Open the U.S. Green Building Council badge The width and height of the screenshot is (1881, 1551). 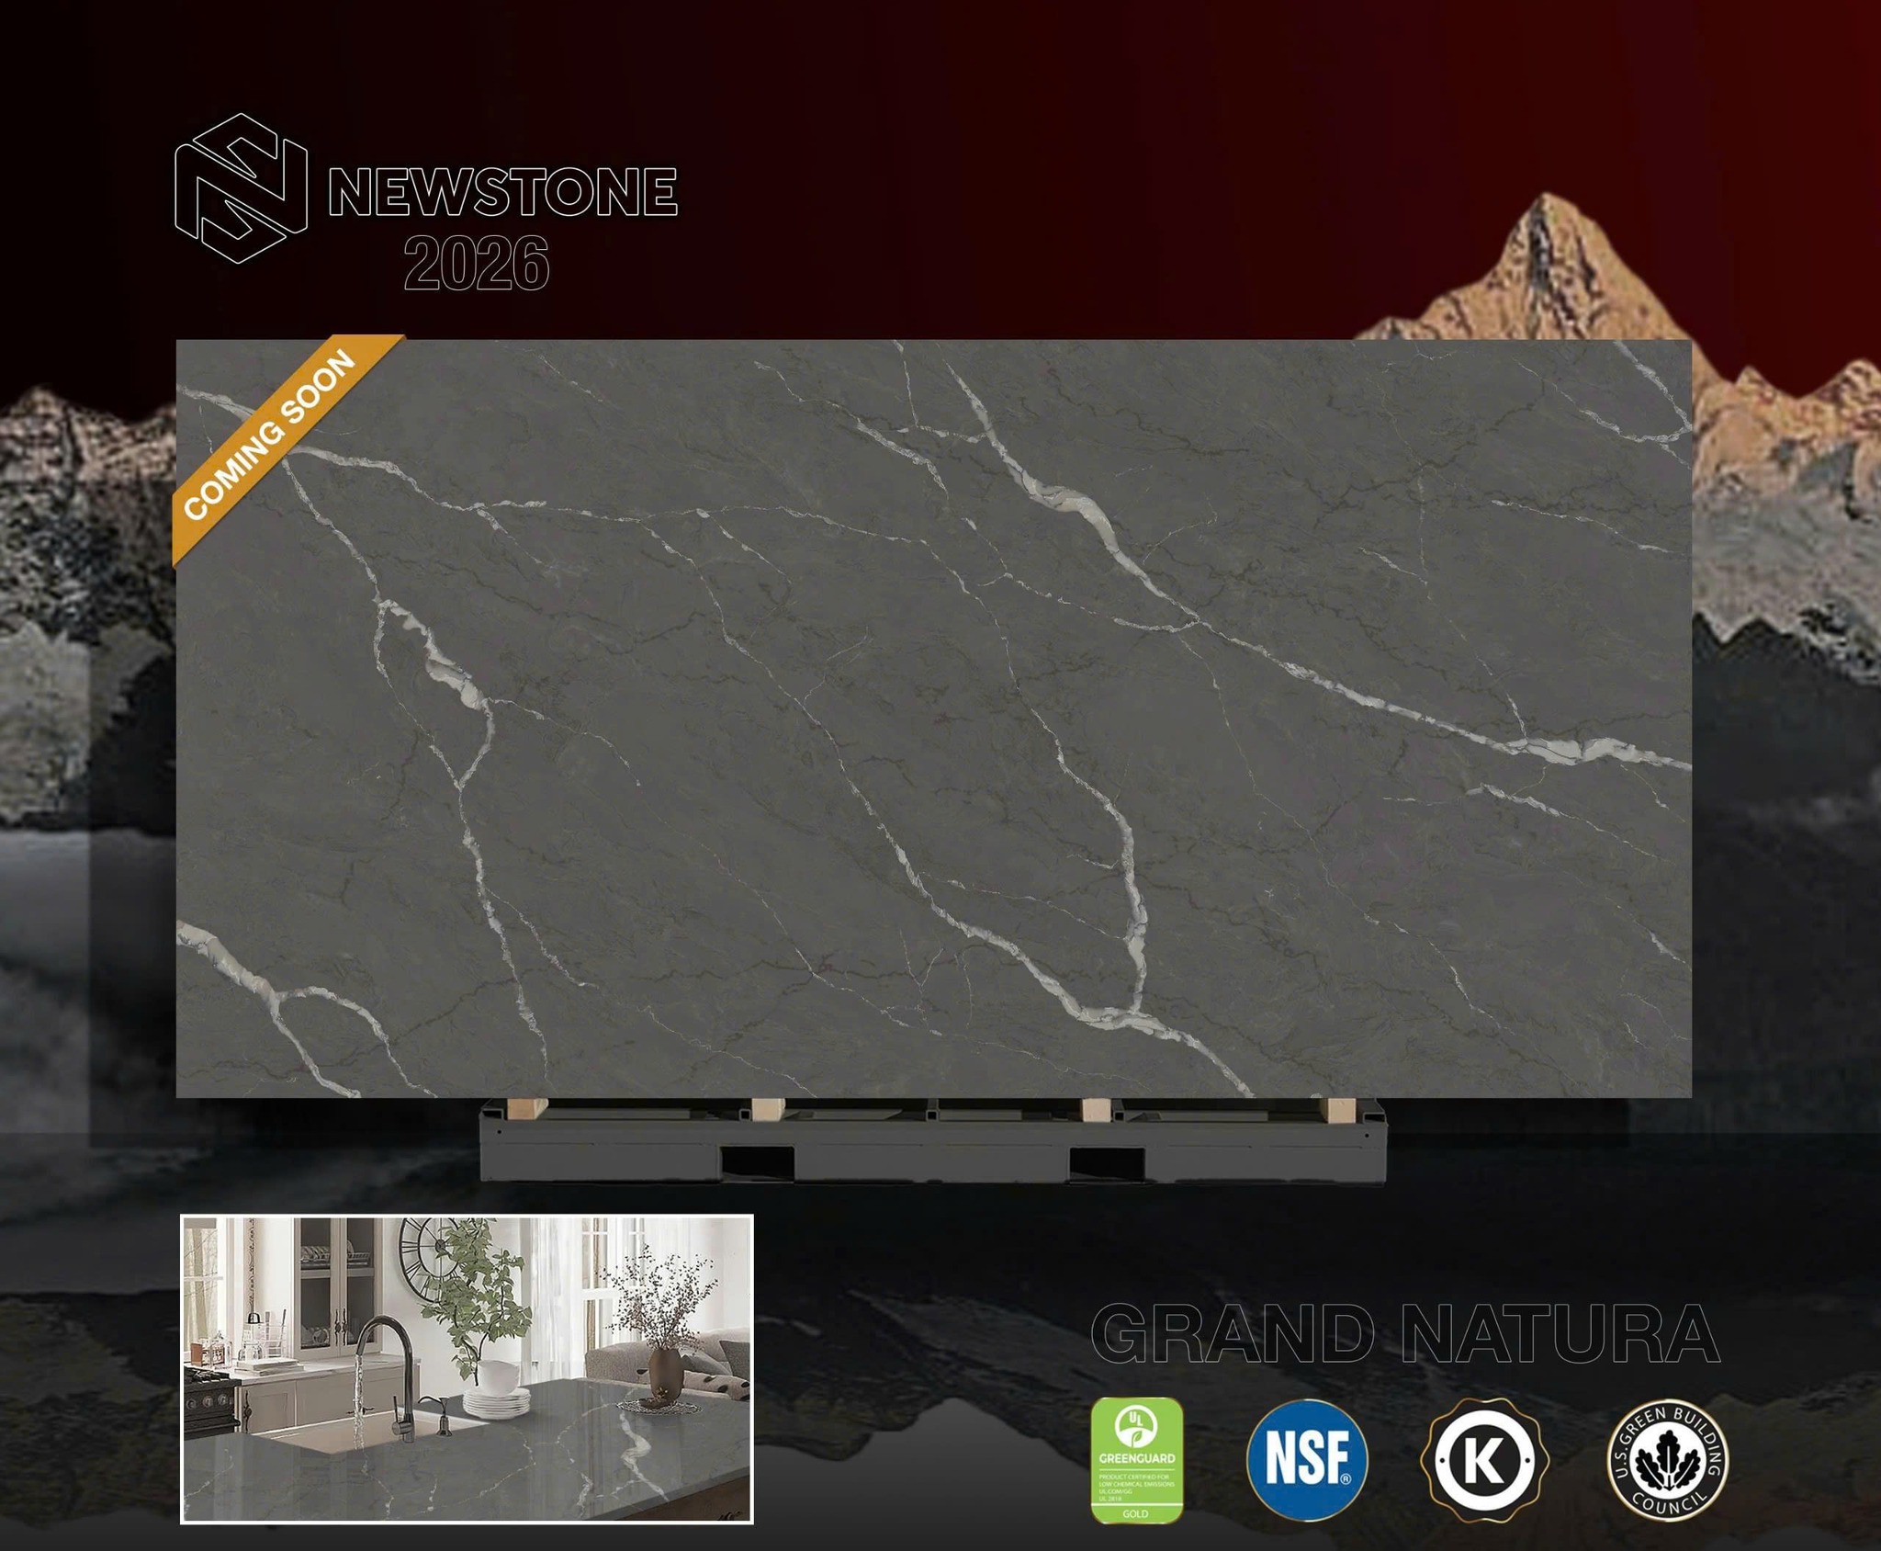pos(1666,1460)
